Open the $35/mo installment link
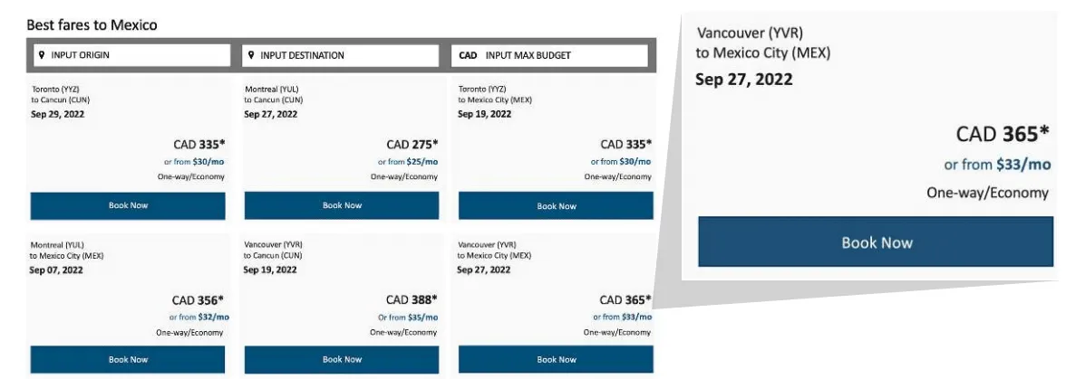 click(421, 317)
